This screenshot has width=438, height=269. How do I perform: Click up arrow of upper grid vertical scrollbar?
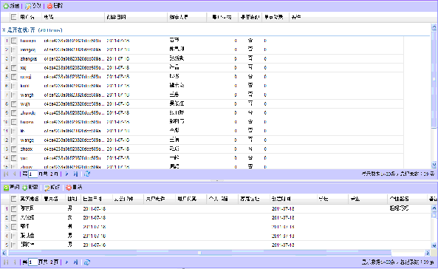[x=434, y=27]
